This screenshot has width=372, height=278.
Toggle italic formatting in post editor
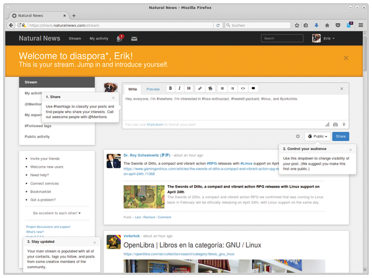pos(179,89)
